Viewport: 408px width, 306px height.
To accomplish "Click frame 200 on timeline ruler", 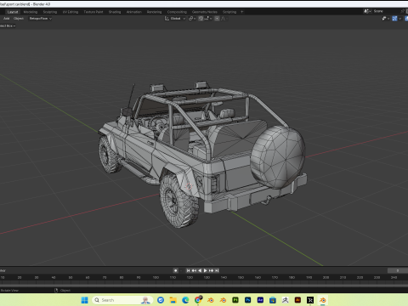I will (x=326, y=277).
